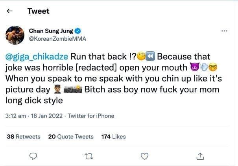Open the @KoreanZombieMMA handle
The image size is (238, 166).
point(57,39)
